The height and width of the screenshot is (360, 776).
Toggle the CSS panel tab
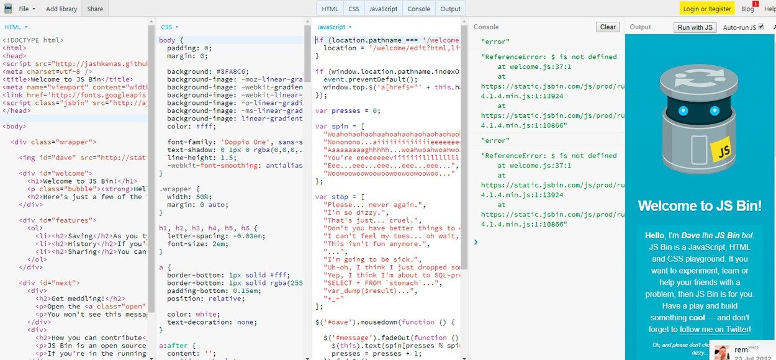click(x=354, y=9)
